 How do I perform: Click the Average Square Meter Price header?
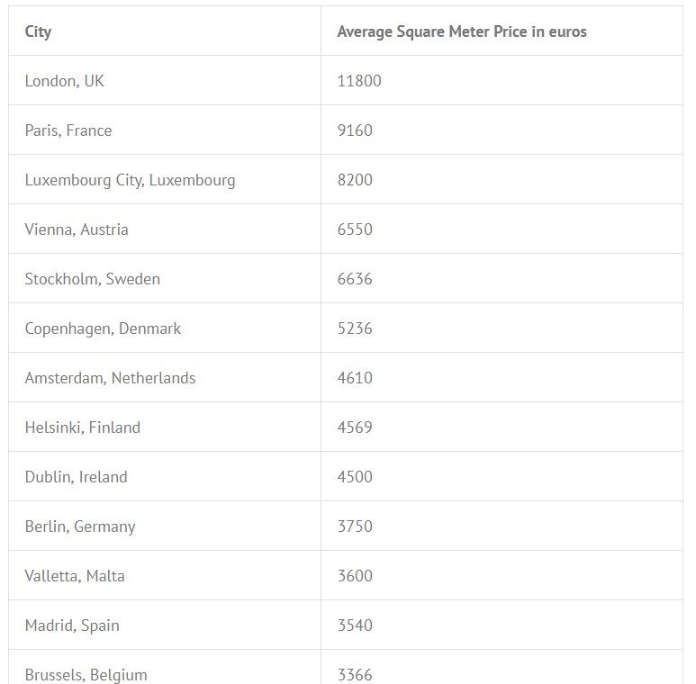(x=461, y=31)
